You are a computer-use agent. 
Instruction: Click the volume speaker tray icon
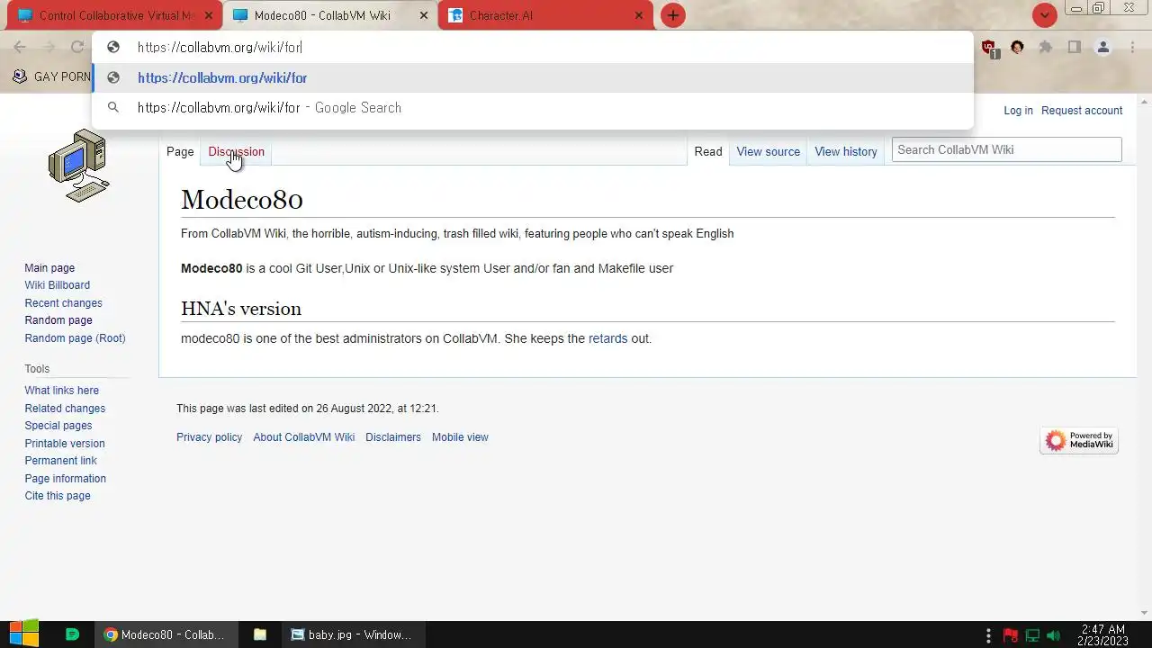[1054, 635]
